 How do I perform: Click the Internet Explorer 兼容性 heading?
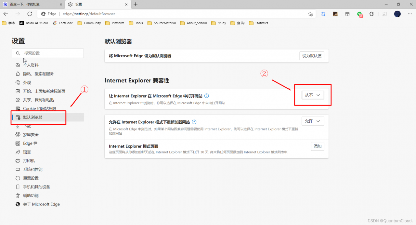point(137,81)
